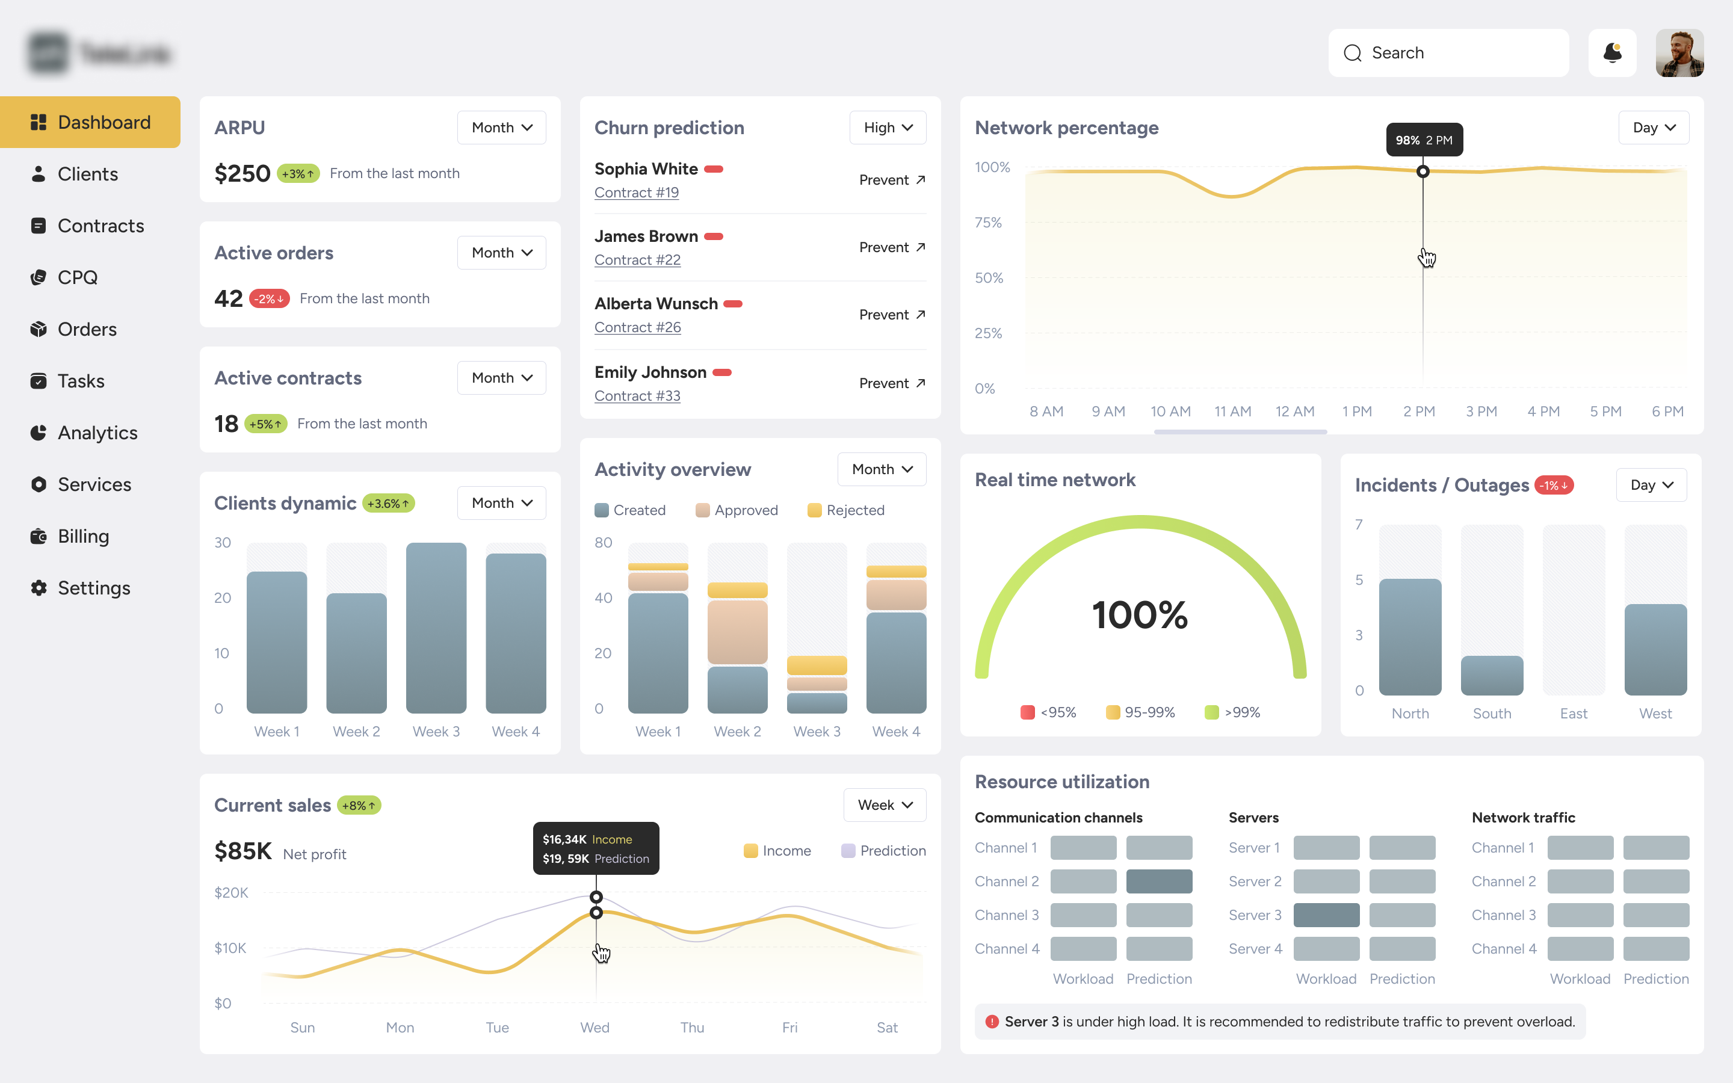Open the CPQ sidebar item
Viewport: 1733px width, 1083px height.
click(x=78, y=277)
